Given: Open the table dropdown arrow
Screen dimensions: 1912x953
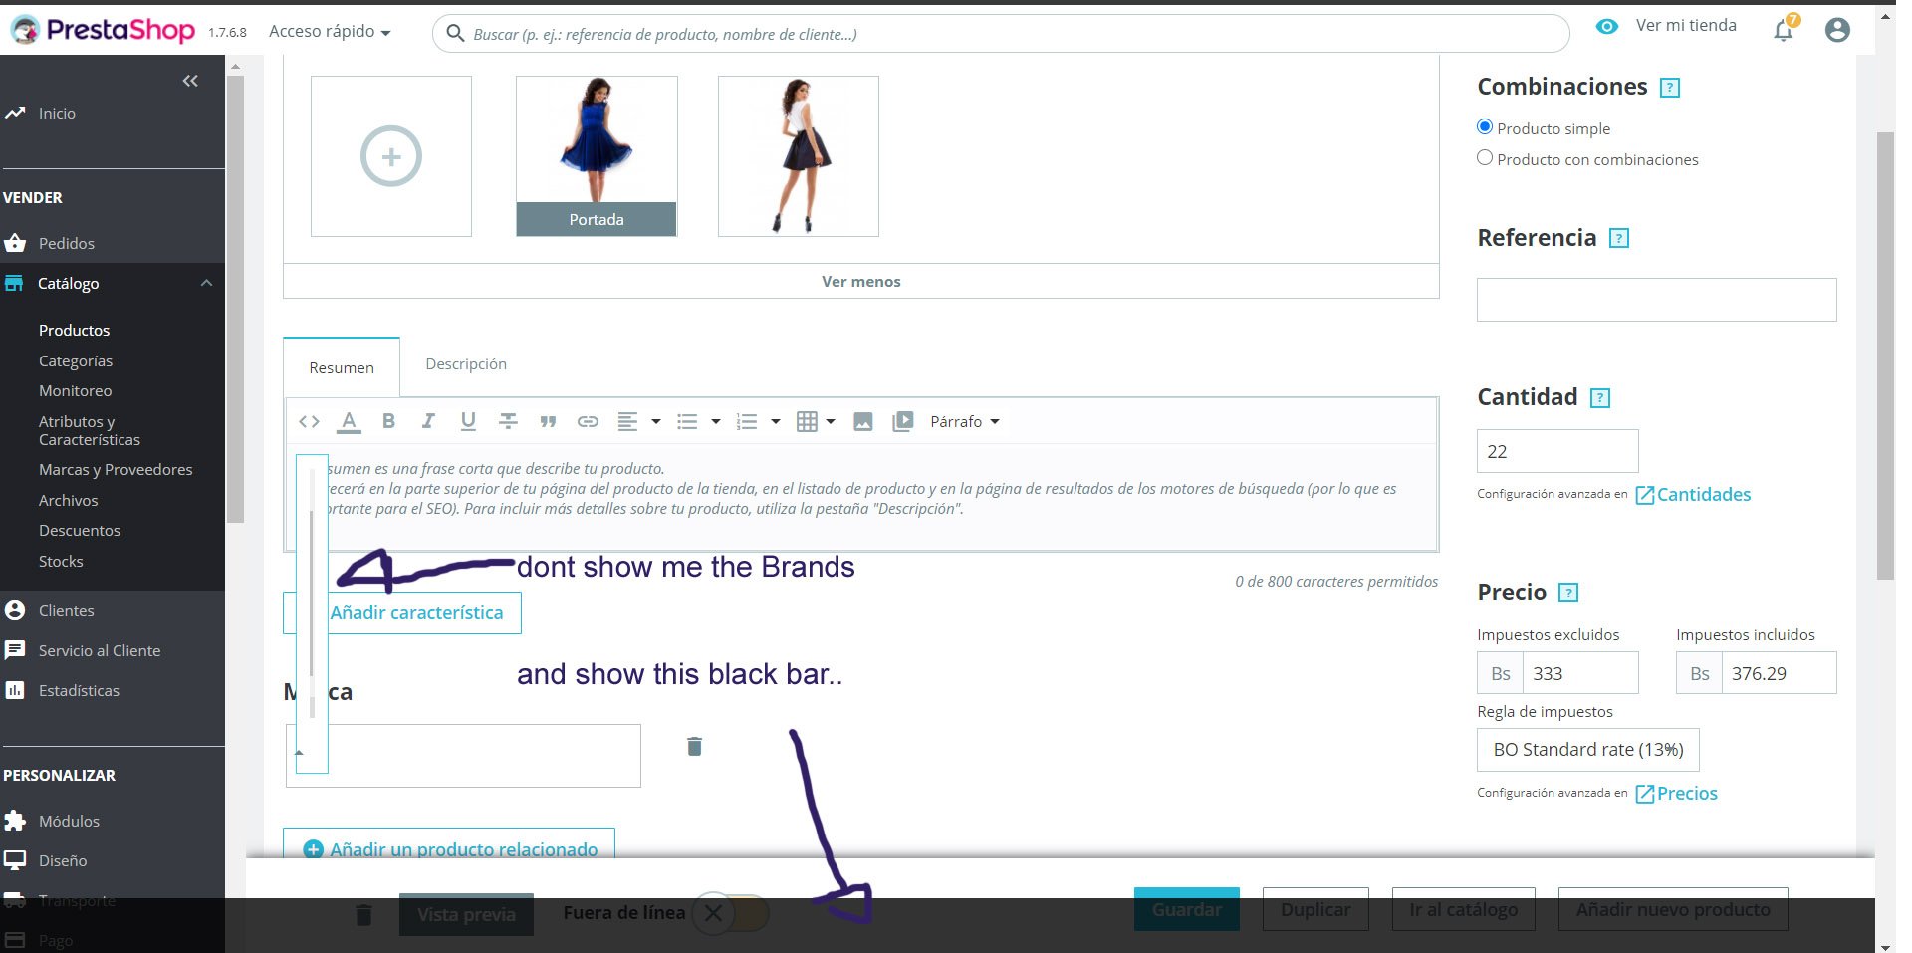Looking at the screenshot, I should [x=831, y=421].
